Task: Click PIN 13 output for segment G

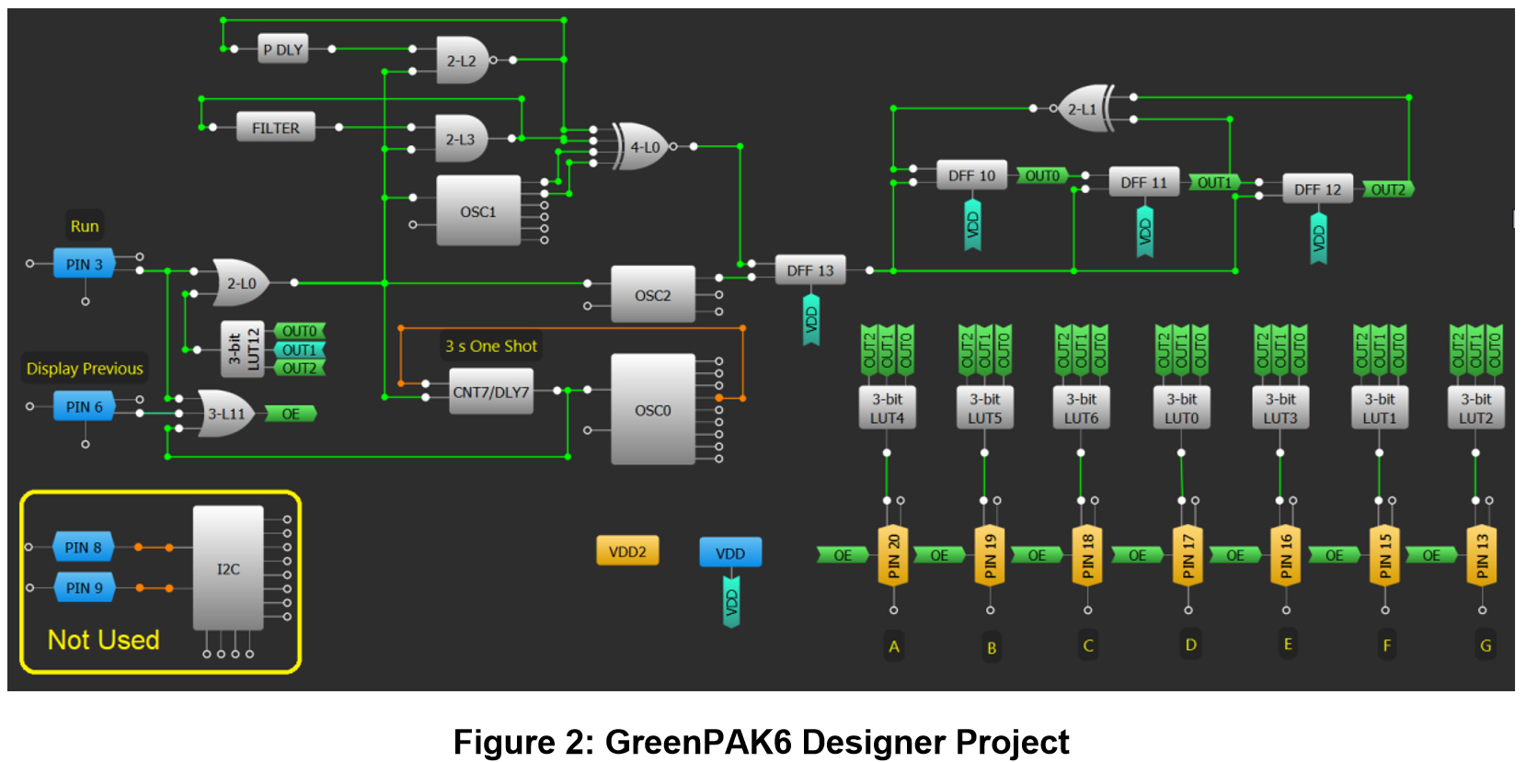Action: (1482, 555)
